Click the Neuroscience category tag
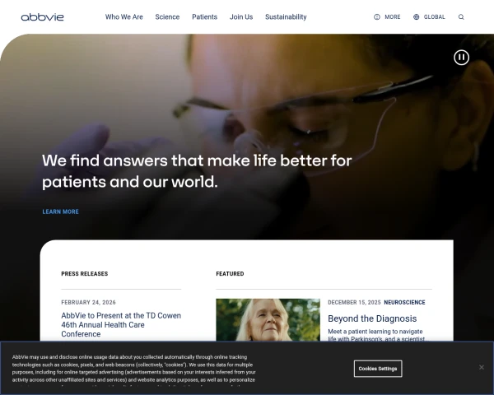This screenshot has width=494, height=395. click(x=404, y=302)
